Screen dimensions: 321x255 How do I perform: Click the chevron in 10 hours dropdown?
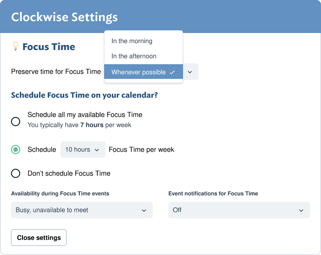[97, 150]
